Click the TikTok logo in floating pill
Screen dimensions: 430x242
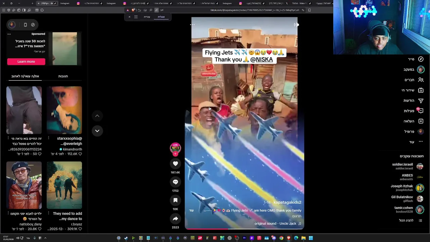[x=33, y=25]
